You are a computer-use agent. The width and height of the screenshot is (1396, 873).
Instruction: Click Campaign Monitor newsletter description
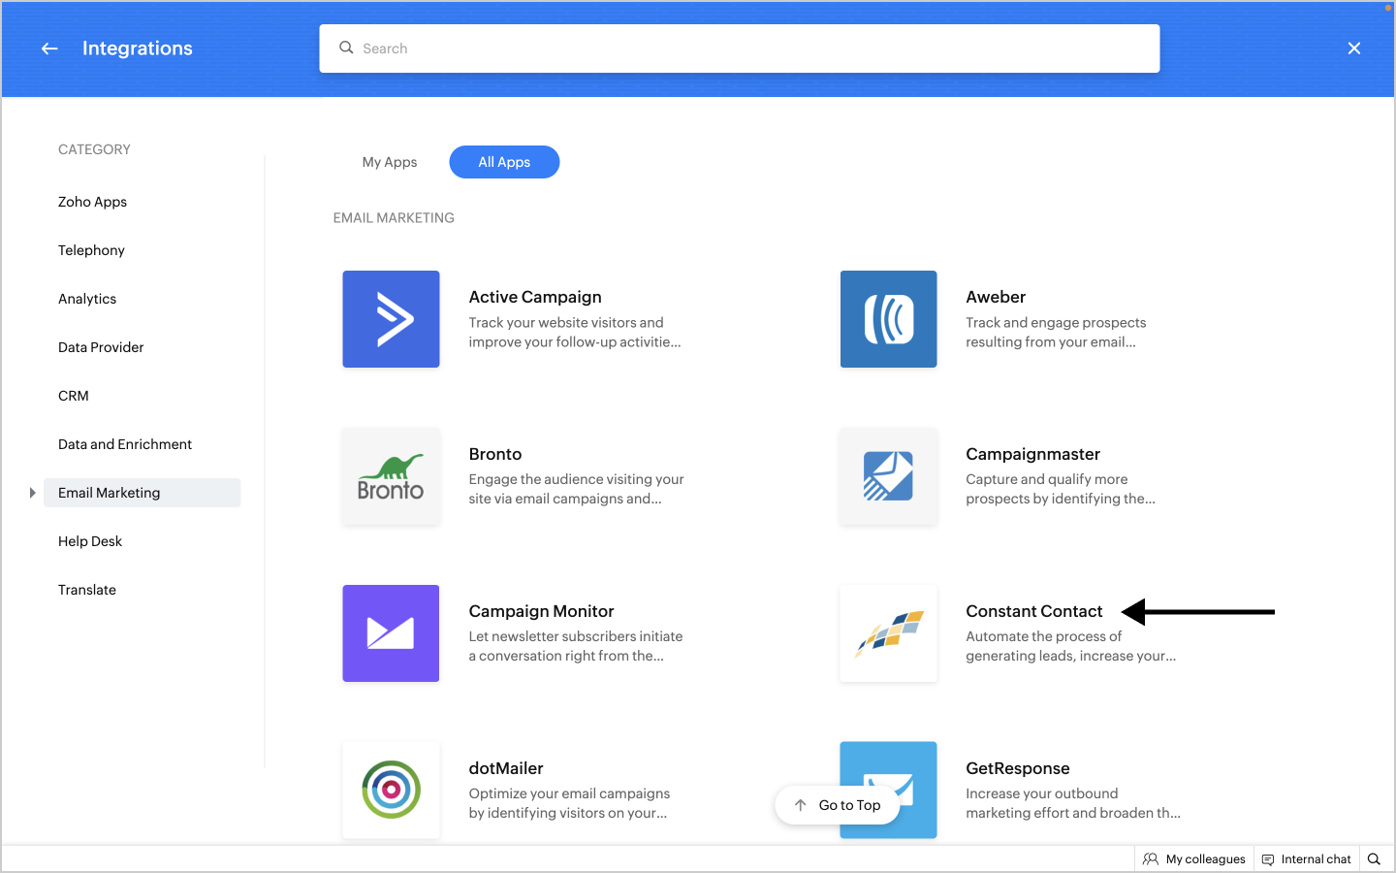click(576, 647)
